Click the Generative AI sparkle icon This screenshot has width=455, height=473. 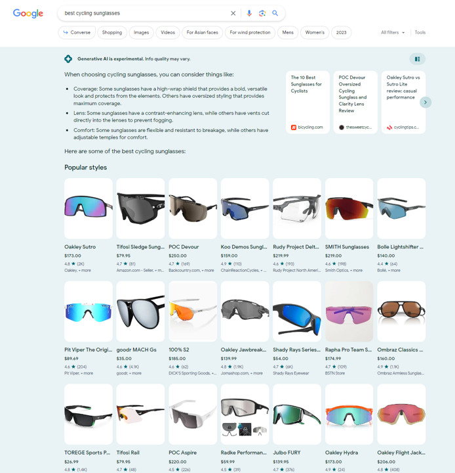point(68,59)
